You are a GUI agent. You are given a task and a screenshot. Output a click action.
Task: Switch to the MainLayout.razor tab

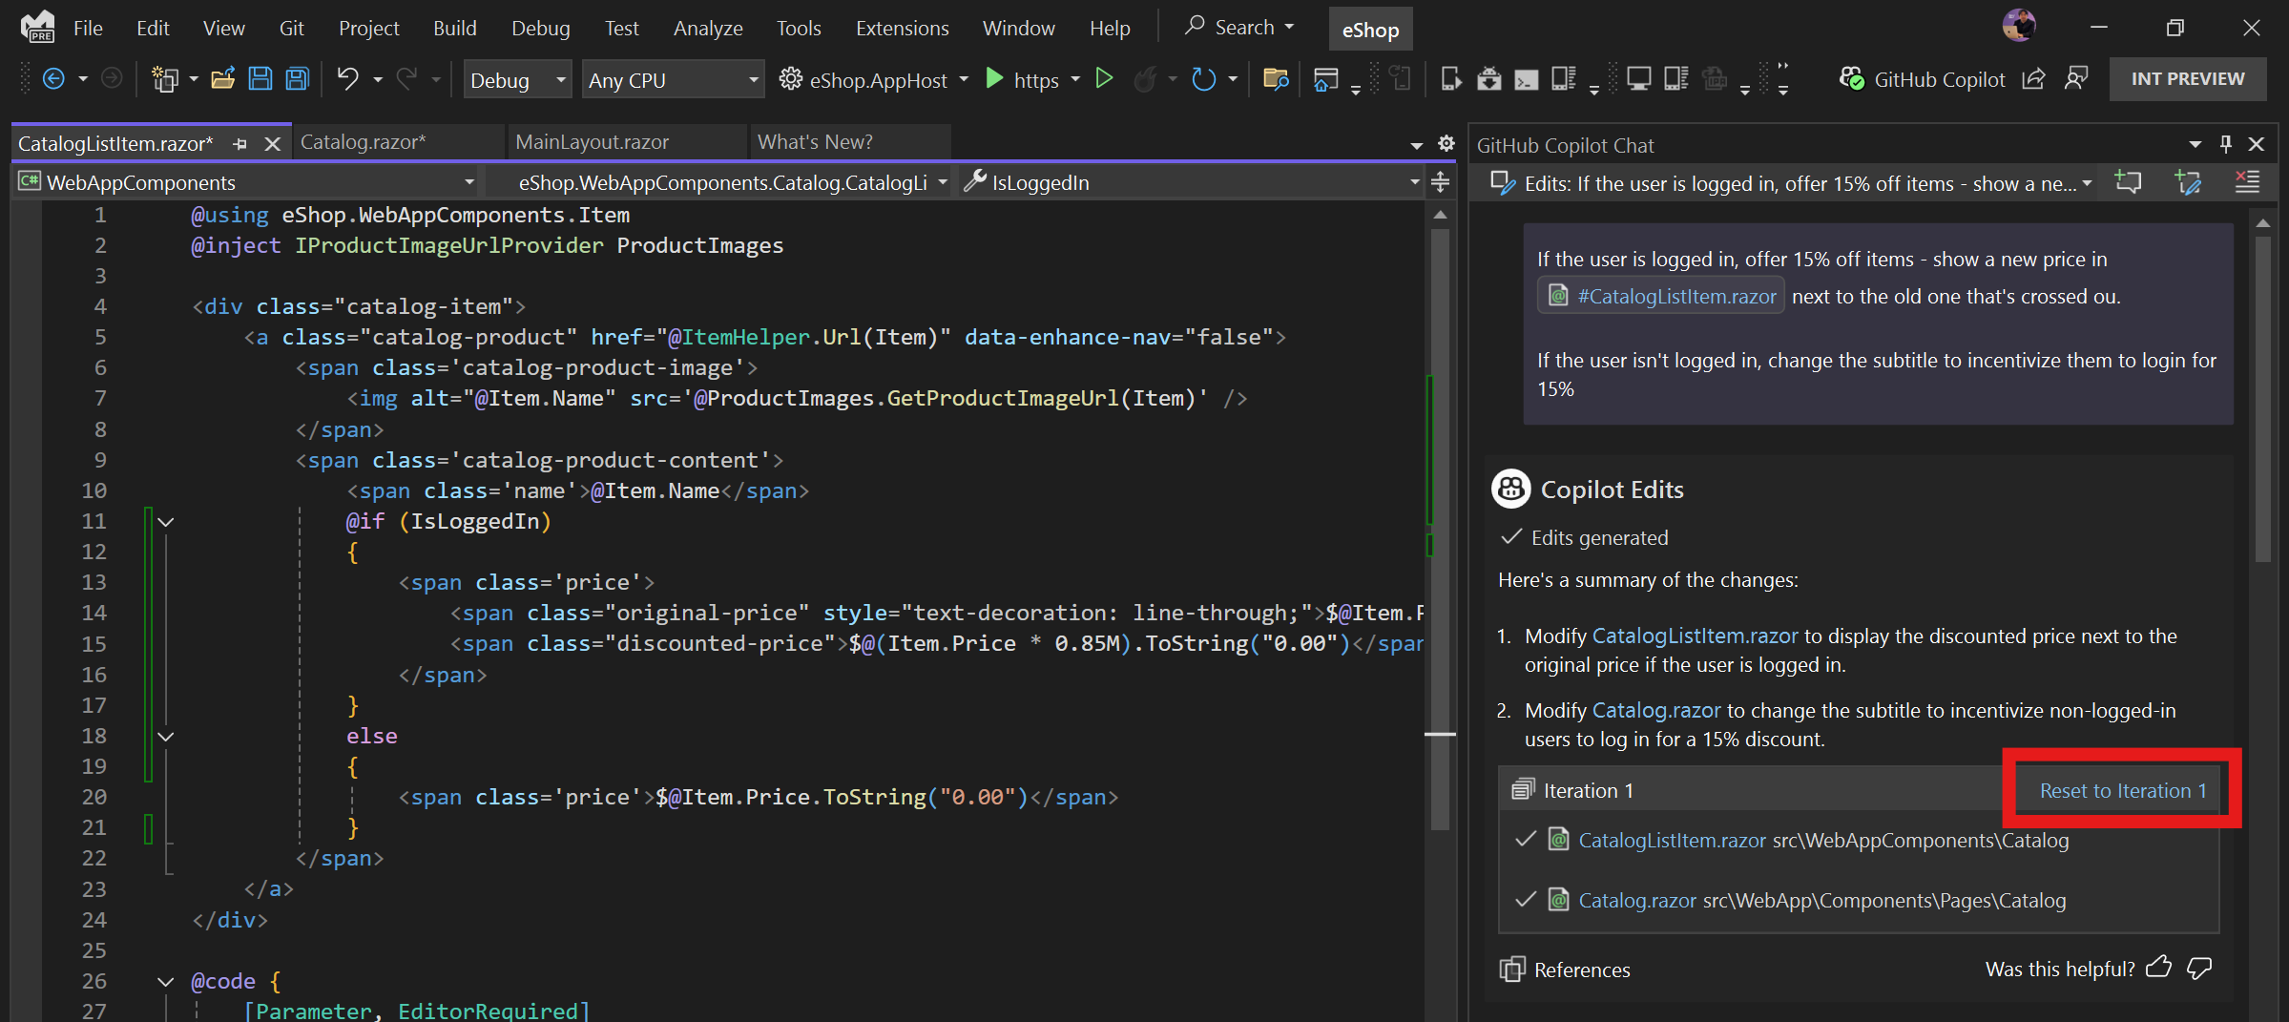point(592,142)
